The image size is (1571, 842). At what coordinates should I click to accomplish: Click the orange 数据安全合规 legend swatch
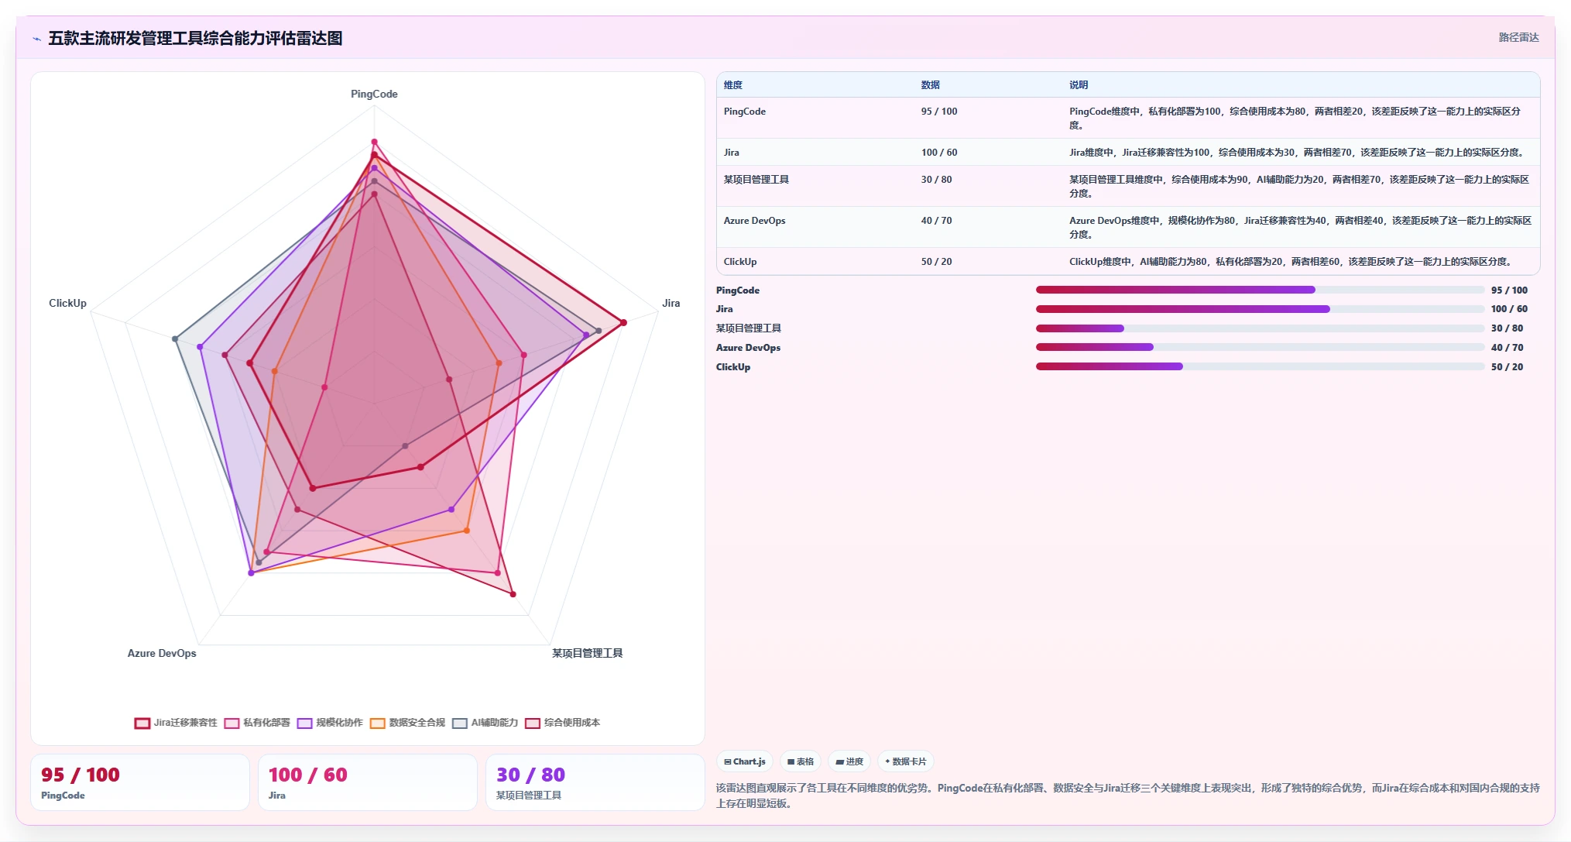click(x=378, y=723)
